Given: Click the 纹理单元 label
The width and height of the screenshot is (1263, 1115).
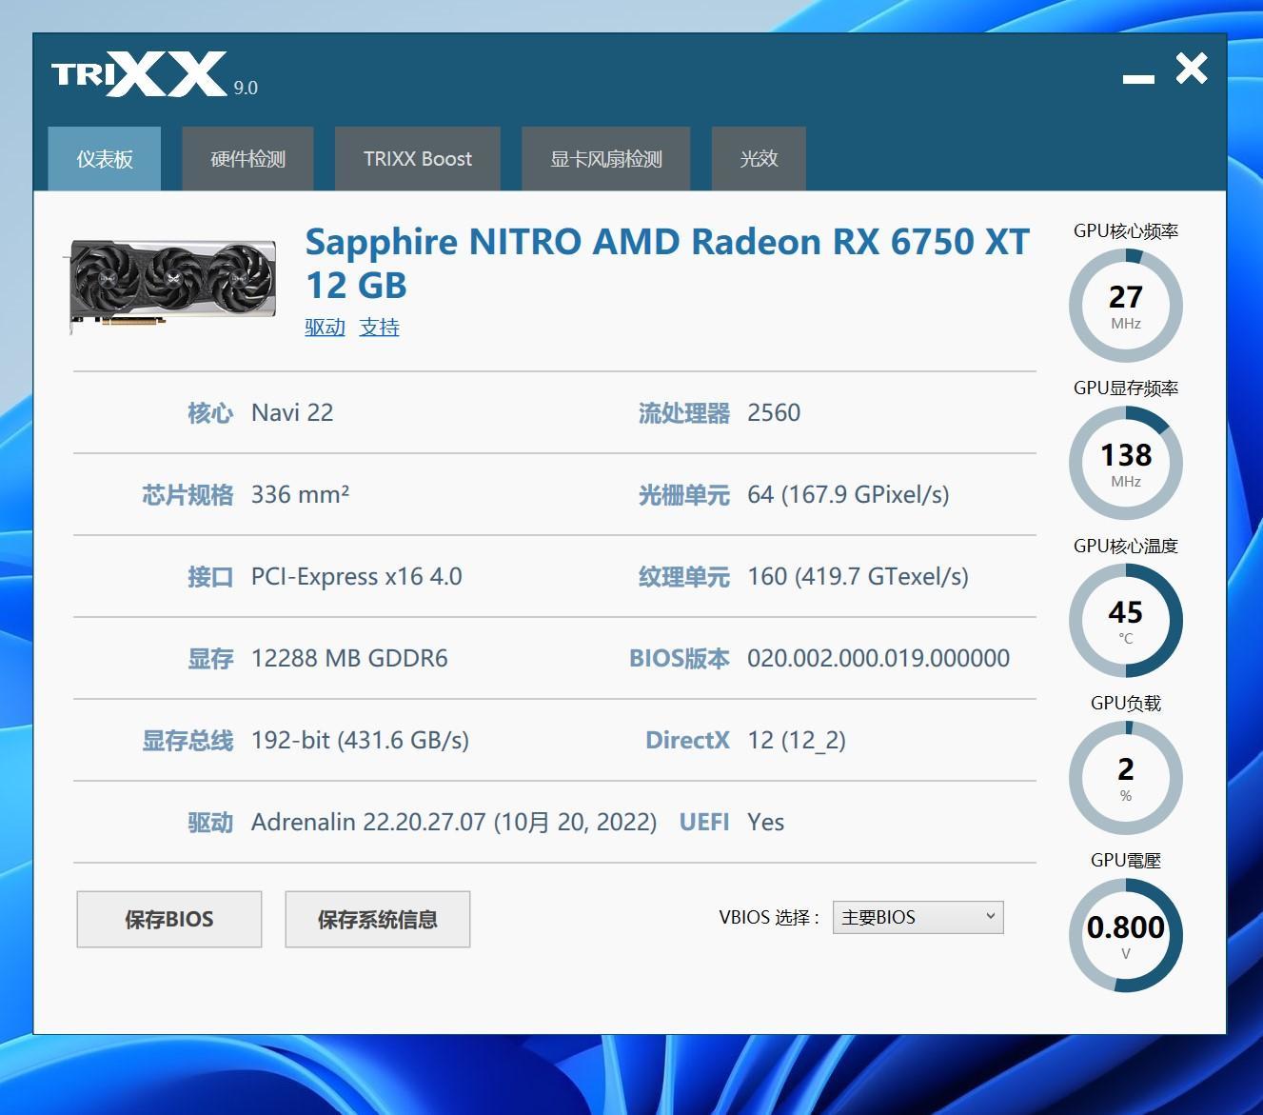Looking at the screenshot, I should click(684, 576).
